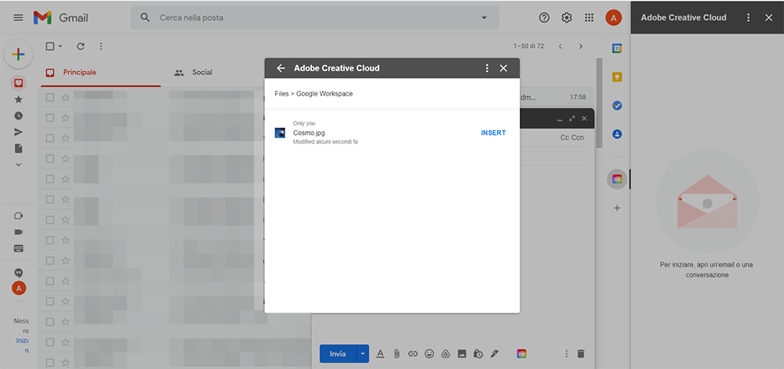
Task: Open the emoji picker in compose toolbar
Action: (429, 354)
